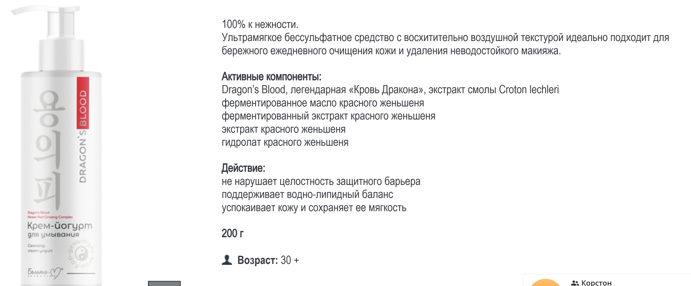
Task: Click the 200 г weight text
Action: [232, 233]
